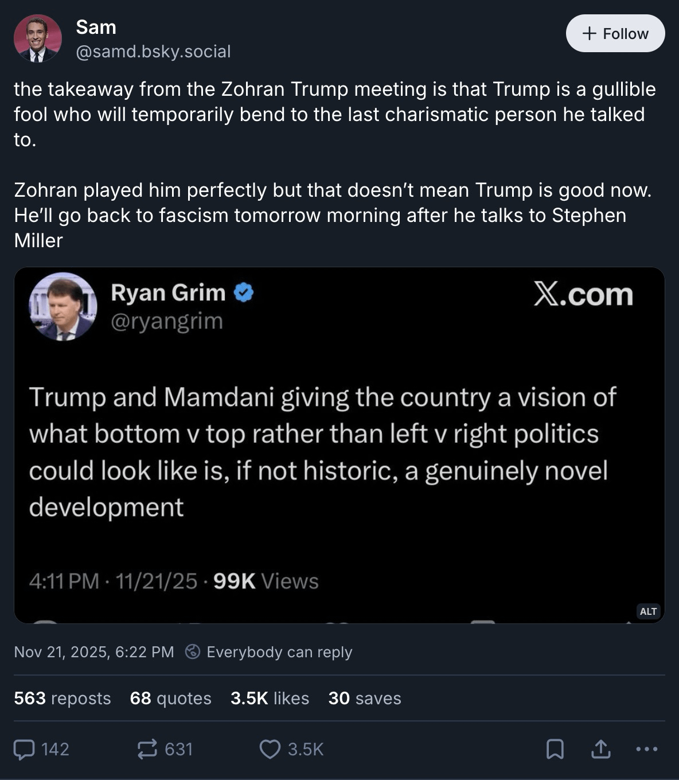The image size is (679, 780).
Task: View the 563 reposts list
Action: (x=62, y=698)
